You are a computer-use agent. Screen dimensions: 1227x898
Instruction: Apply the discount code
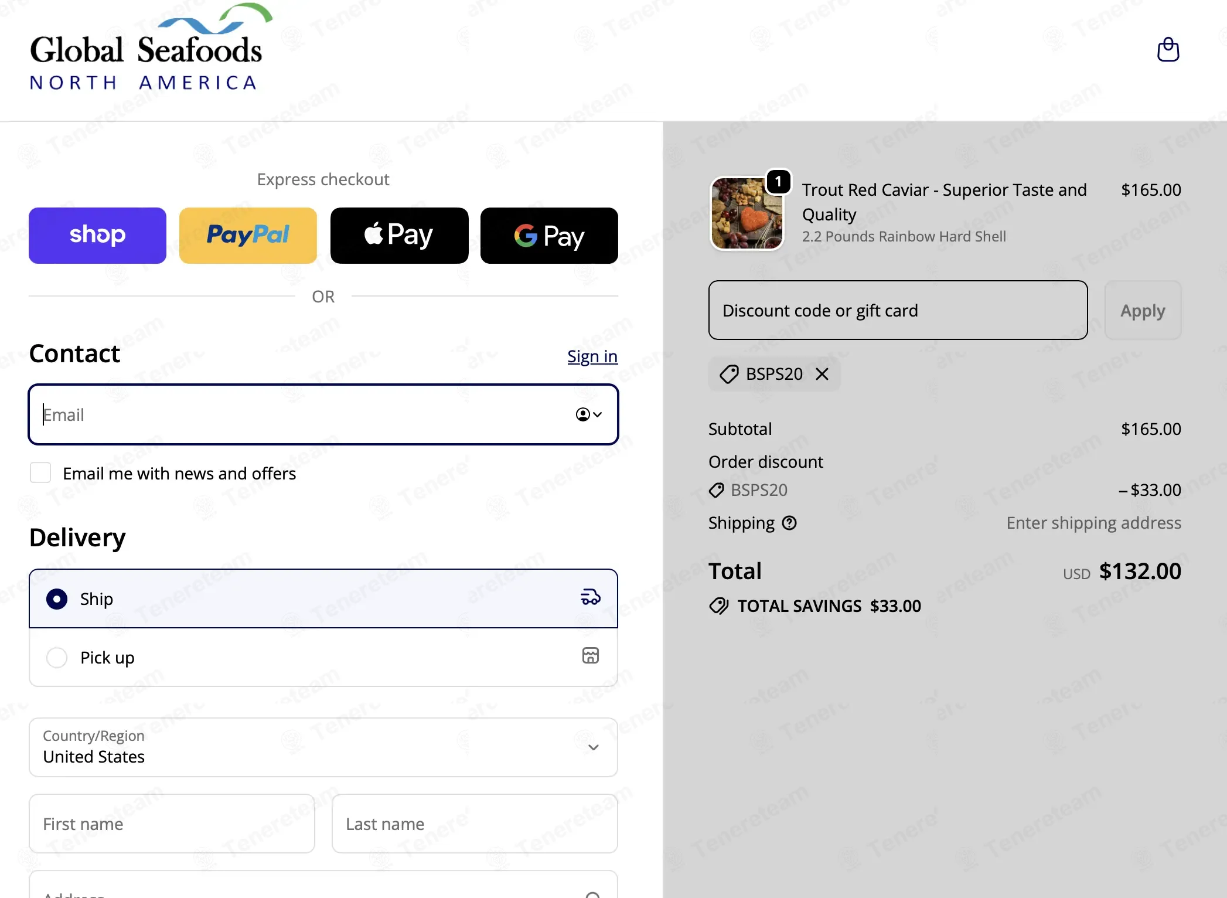pos(1143,310)
